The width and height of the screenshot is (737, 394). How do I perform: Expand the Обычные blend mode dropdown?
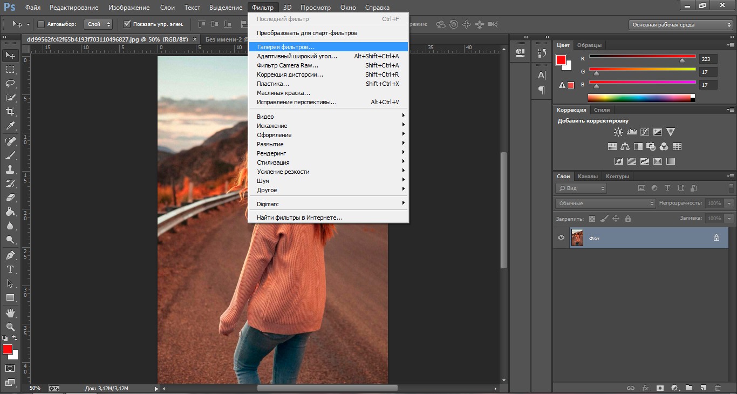coord(605,203)
